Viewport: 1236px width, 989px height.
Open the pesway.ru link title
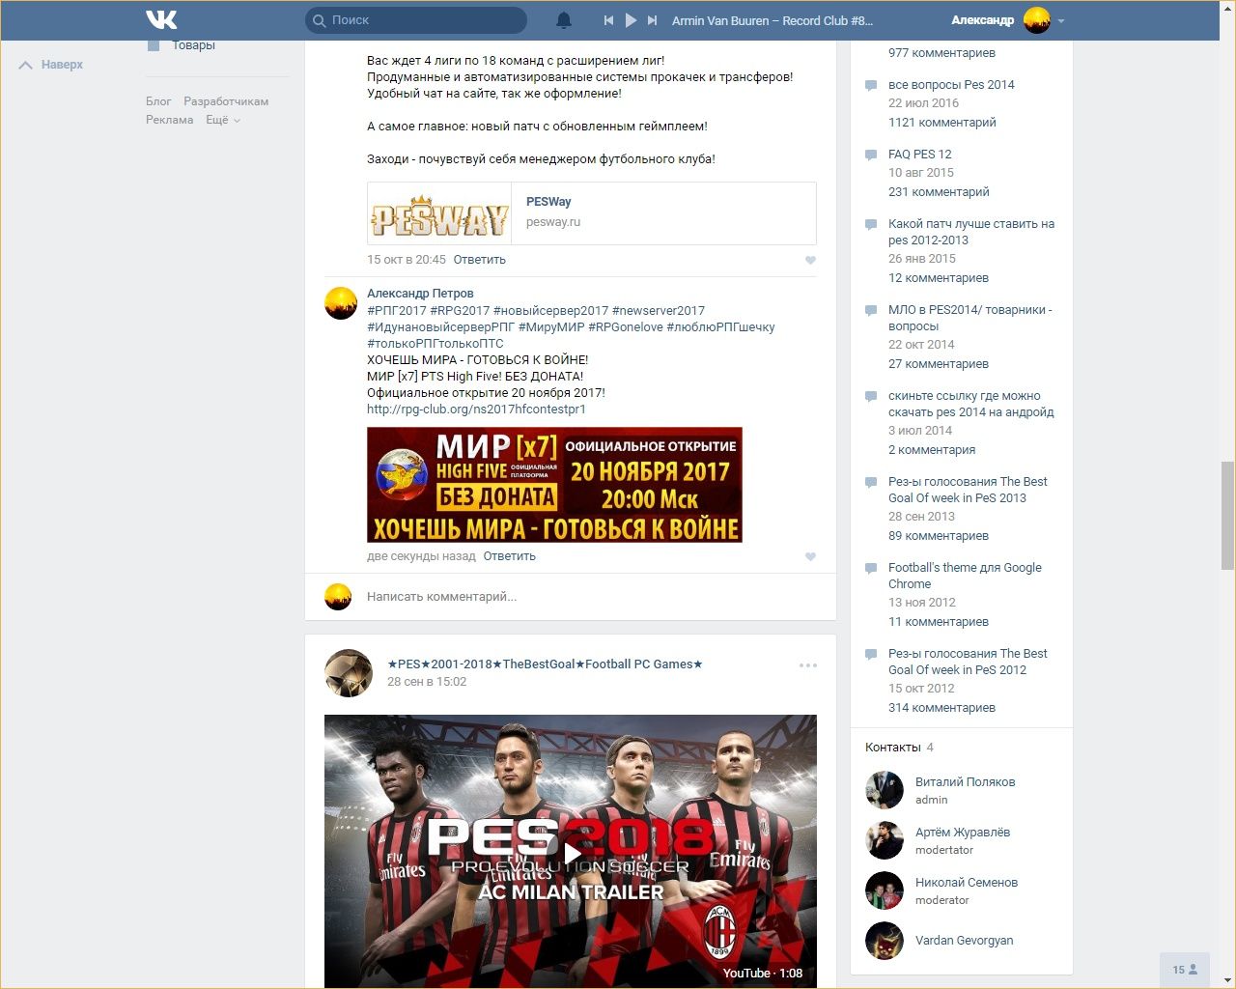[548, 202]
